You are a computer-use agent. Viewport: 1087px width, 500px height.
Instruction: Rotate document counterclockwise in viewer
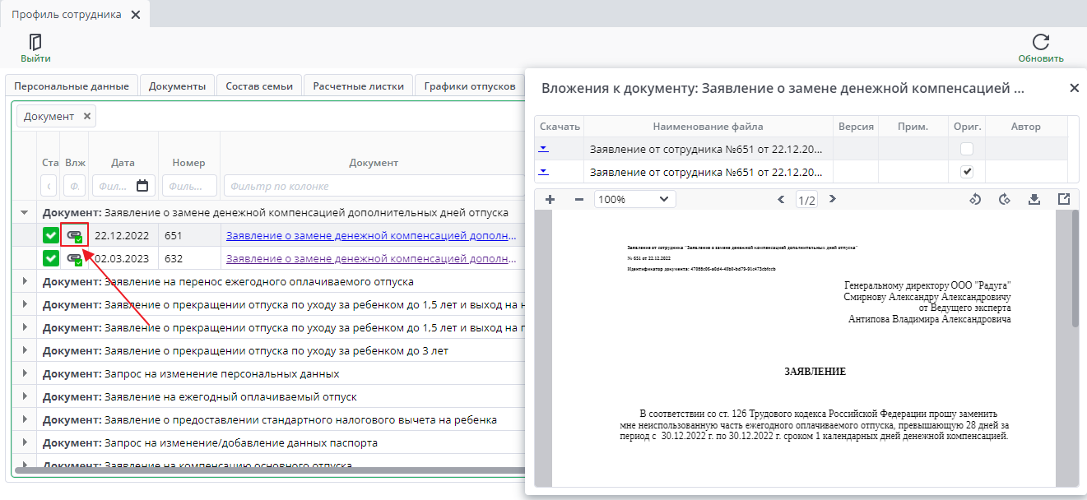point(975,199)
